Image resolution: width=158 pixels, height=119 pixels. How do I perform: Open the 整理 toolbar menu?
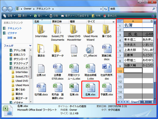[9, 16]
